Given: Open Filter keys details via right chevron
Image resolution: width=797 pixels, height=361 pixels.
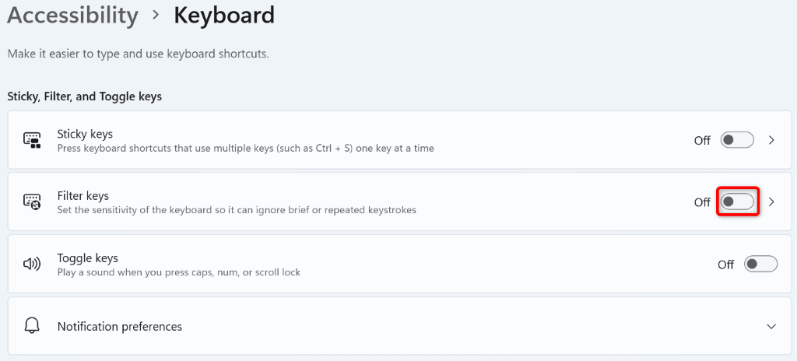Looking at the screenshot, I should [x=771, y=202].
